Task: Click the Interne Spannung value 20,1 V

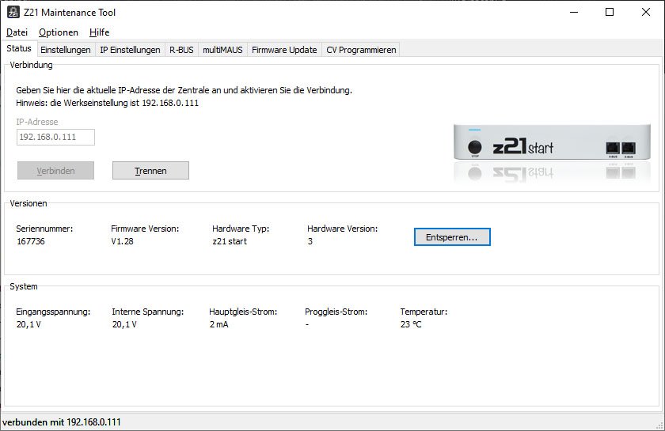Action: click(124, 324)
